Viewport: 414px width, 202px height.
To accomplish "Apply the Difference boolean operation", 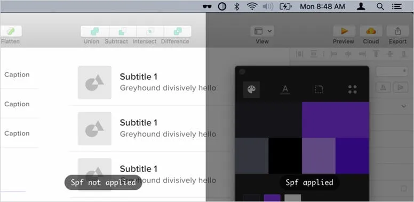I will [178, 31].
